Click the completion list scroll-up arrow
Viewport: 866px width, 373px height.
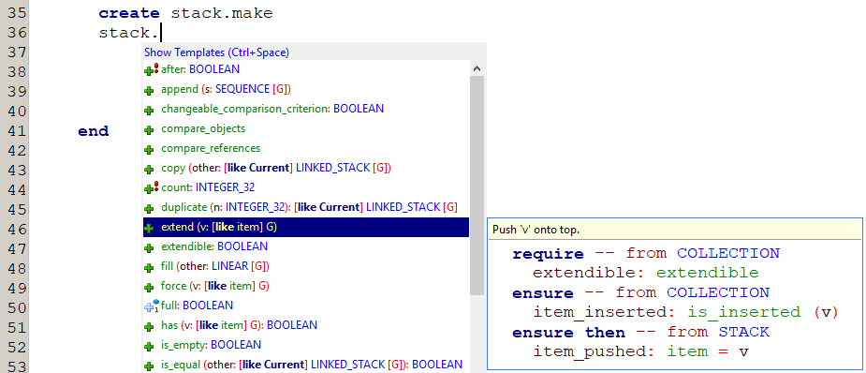tap(477, 68)
